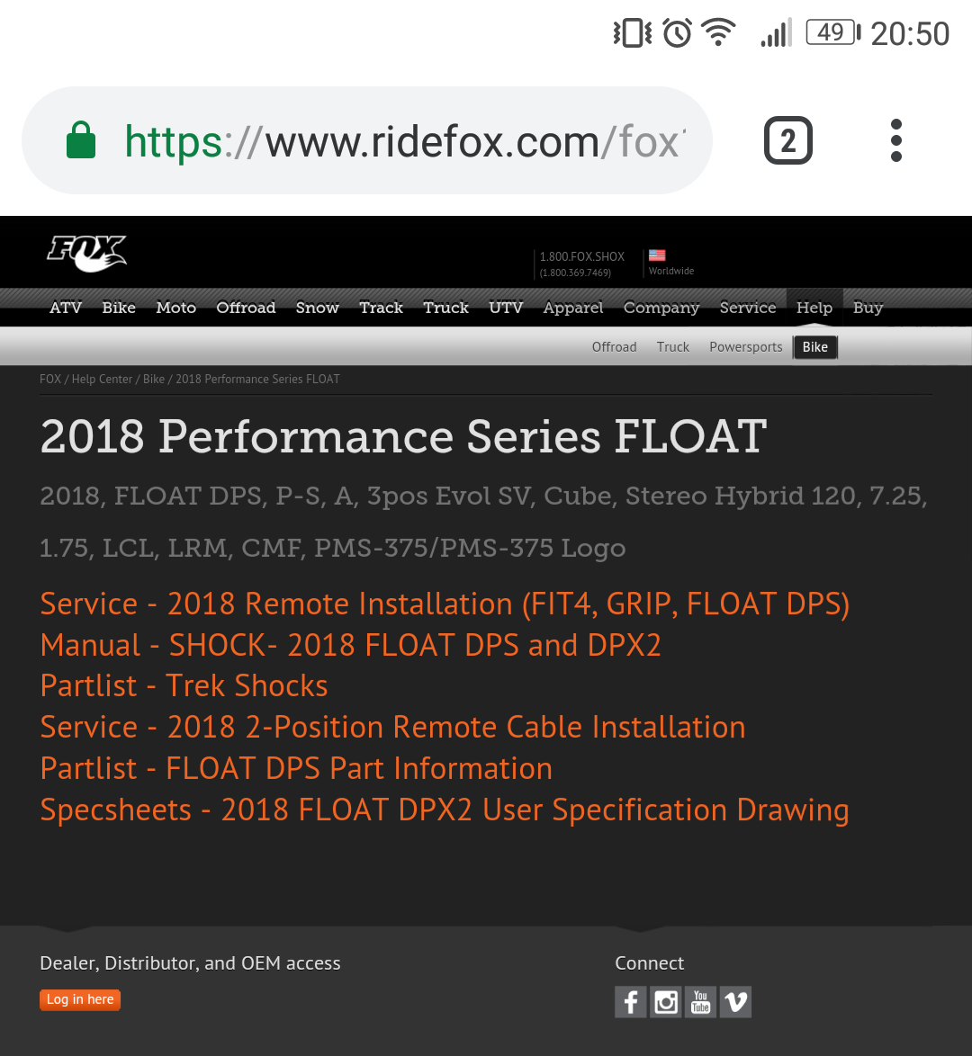The height and width of the screenshot is (1056, 972).
Task: Open Manual - SHOCK 2018 FLOAT DPS and DPX2
Action: [x=350, y=645]
